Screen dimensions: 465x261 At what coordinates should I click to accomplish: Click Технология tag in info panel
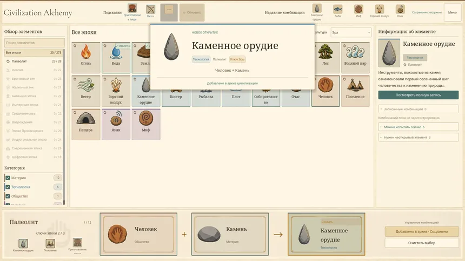tap(415, 58)
